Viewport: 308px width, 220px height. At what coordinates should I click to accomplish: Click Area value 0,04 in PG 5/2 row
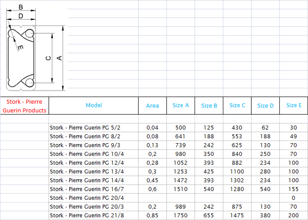coord(153,128)
